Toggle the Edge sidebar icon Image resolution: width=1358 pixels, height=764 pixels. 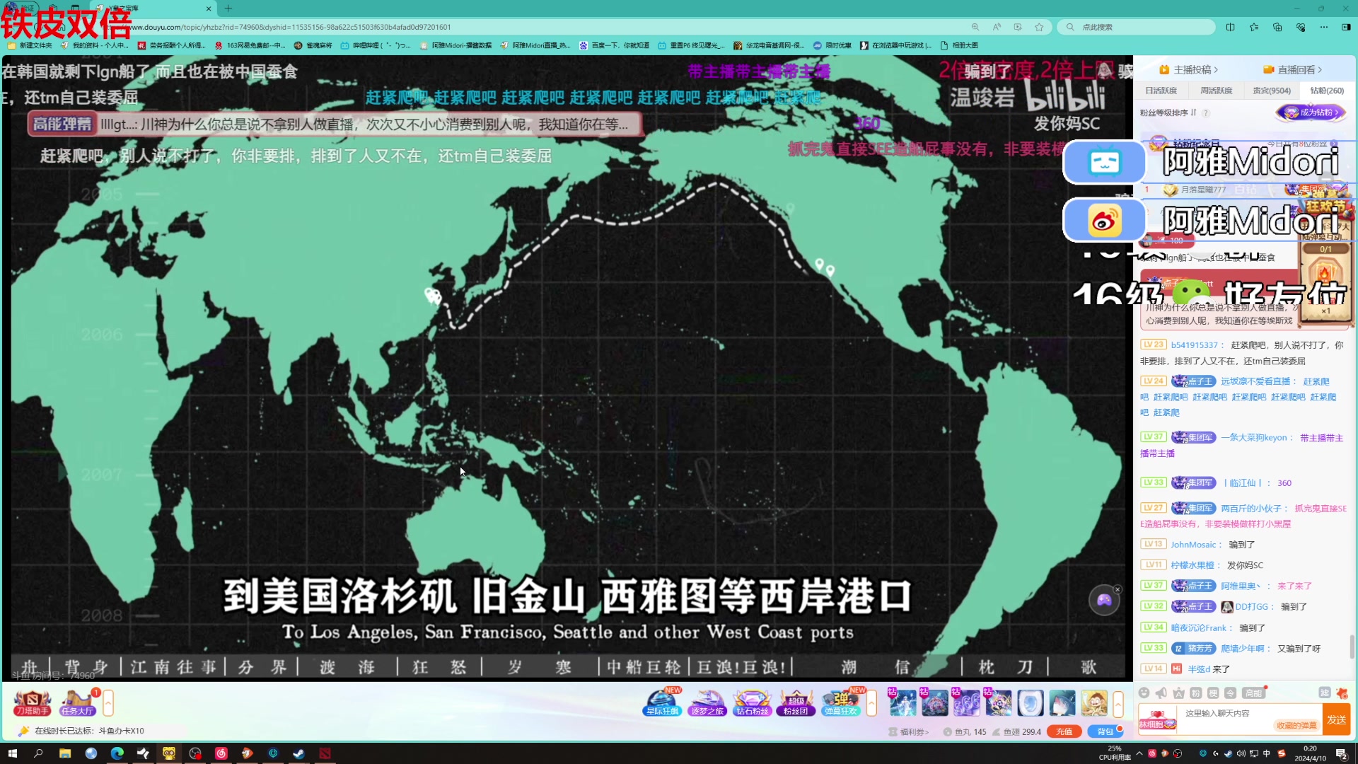coord(1346,27)
